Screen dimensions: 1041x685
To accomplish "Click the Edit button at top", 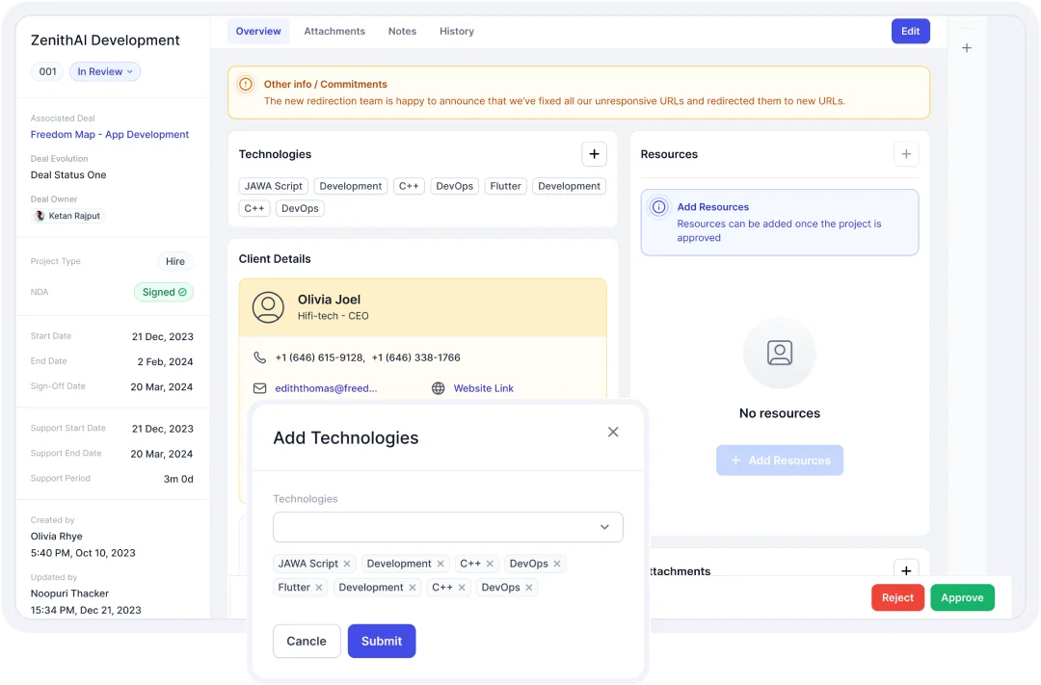I will click(x=911, y=31).
